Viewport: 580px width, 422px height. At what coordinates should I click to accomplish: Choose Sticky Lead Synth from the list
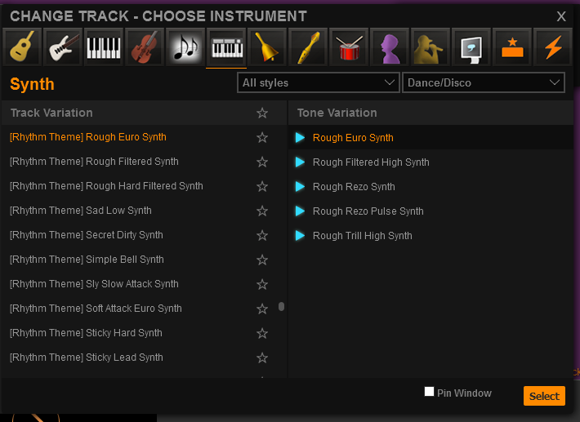coord(87,358)
